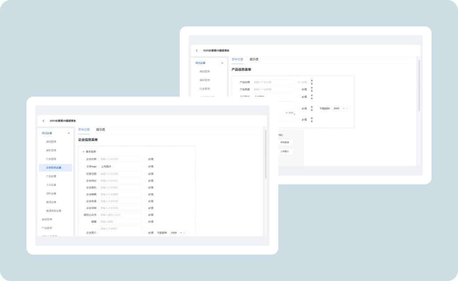Click reorder arrows beside 产品名称 row
458x281 pixels.
pos(312,82)
